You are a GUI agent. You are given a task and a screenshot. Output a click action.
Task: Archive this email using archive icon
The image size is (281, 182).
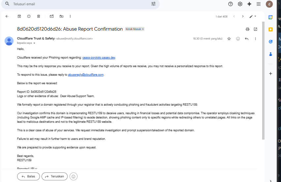point(19,16)
